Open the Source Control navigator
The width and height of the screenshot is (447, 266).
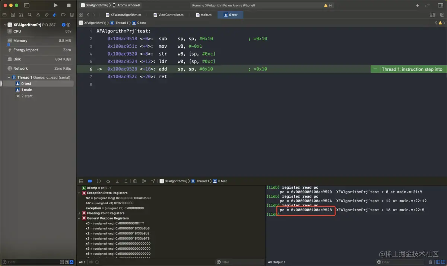tap(13, 15)
